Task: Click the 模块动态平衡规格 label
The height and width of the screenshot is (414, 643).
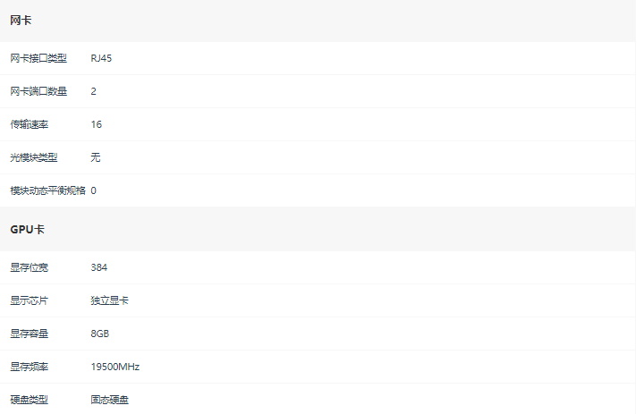Action: (x=47, y=190)
